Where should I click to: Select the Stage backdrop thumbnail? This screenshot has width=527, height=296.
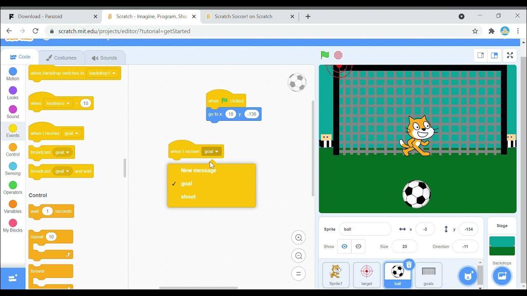(x=502, y=246)
